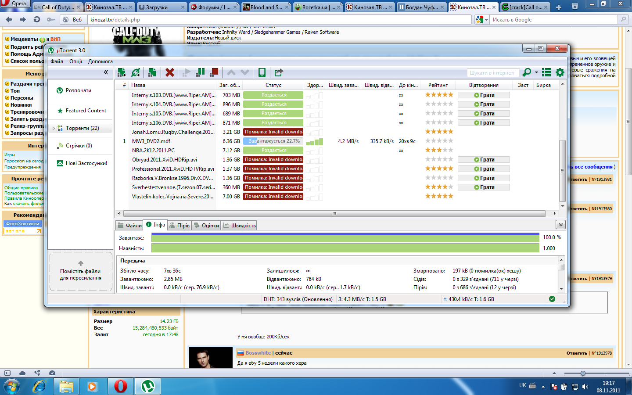Move torrent down in queue

point(245,72)
